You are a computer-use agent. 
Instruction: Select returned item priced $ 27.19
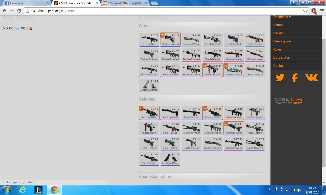[x=234, y=143]
